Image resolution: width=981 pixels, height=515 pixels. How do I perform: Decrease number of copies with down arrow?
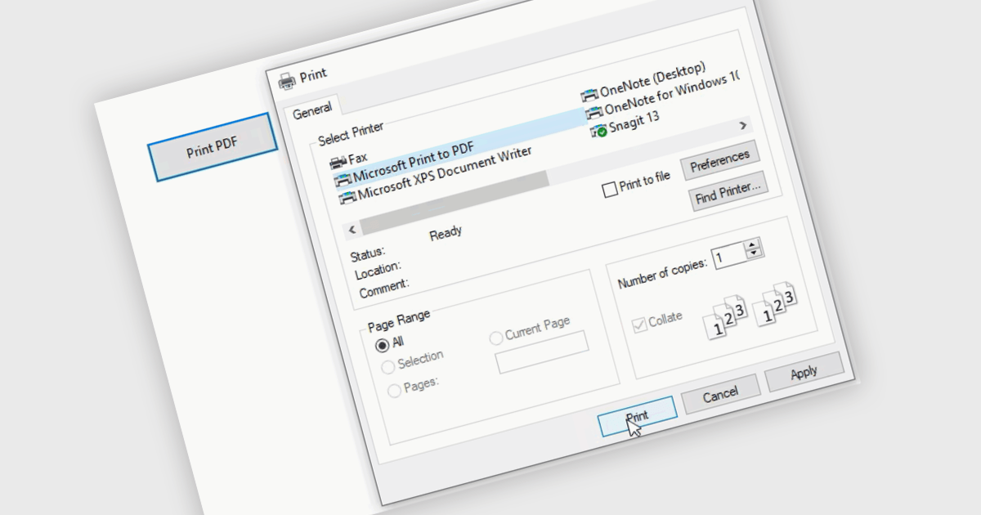[755, 254]
